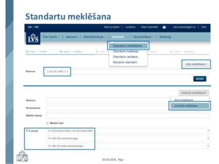Open 'Mani projekti' in the top bar
This screenshot has width=219, height=164.
pos(112,27)
